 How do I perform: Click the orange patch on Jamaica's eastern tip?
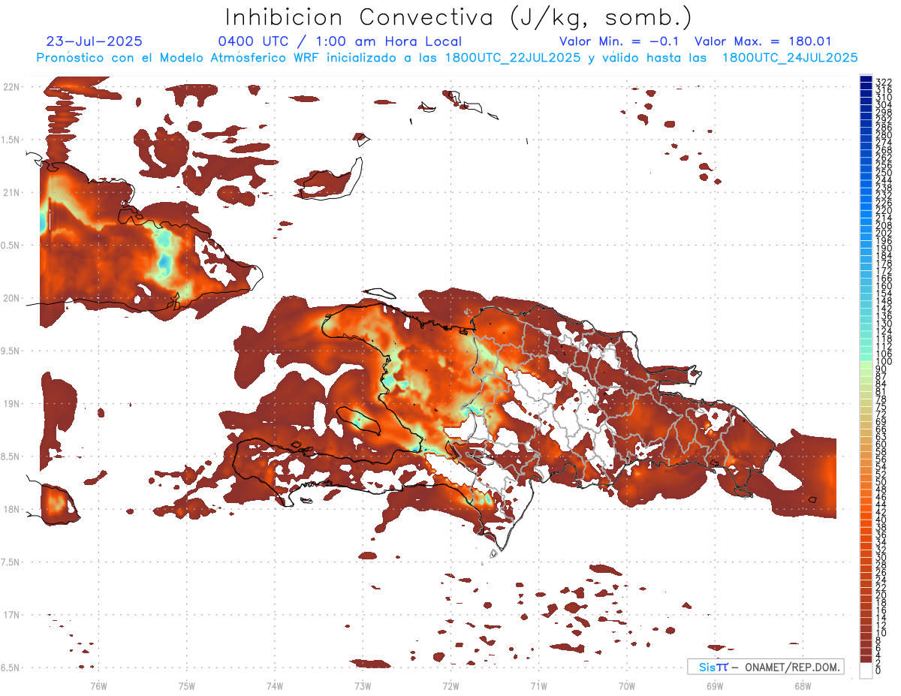click(56, 503)
